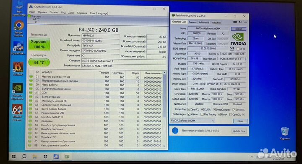Select the 'Ошибки SATA PHY' row
Screen dimensions: 302x164
click(95, 117)
